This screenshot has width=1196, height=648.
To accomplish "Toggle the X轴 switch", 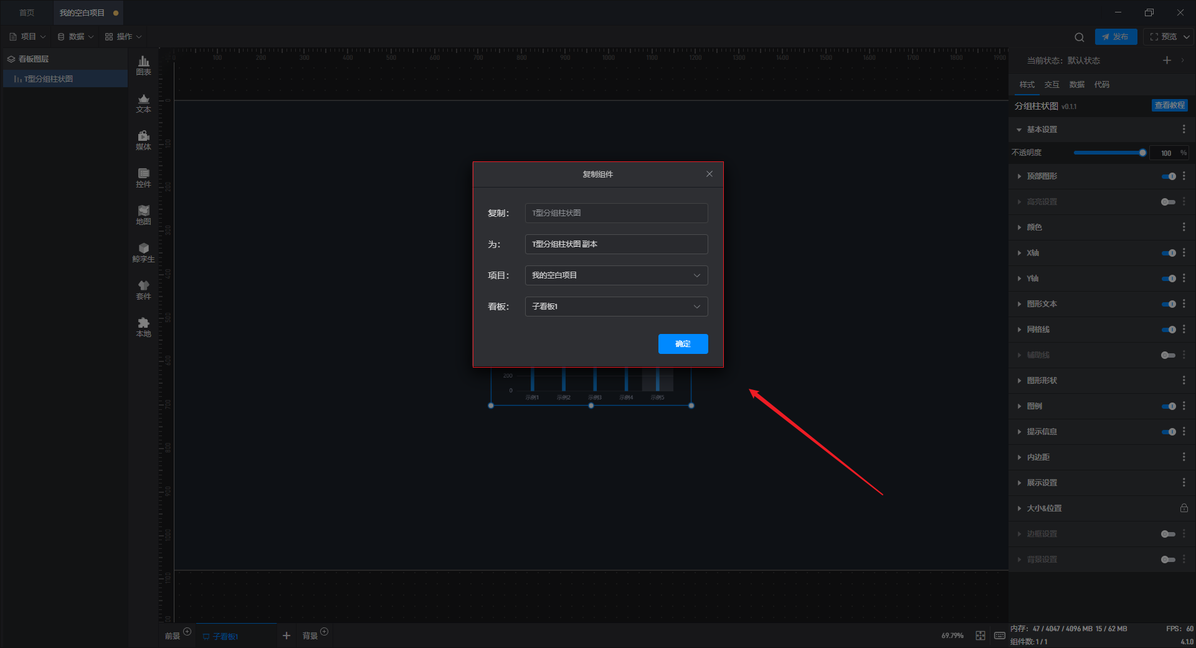I will (x=1169, y=253).
